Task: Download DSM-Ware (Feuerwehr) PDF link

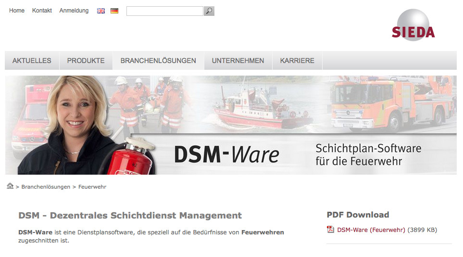Action: [x=371, y=230]
